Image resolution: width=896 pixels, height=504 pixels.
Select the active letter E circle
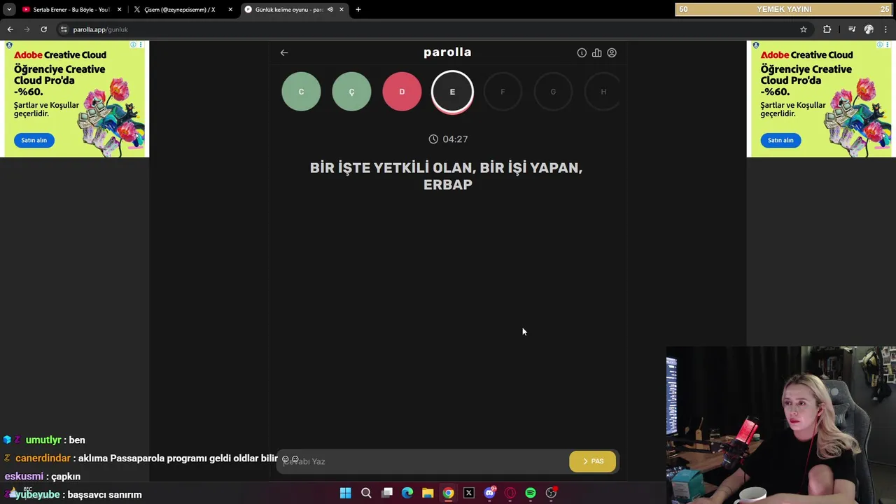pos(452,92)
